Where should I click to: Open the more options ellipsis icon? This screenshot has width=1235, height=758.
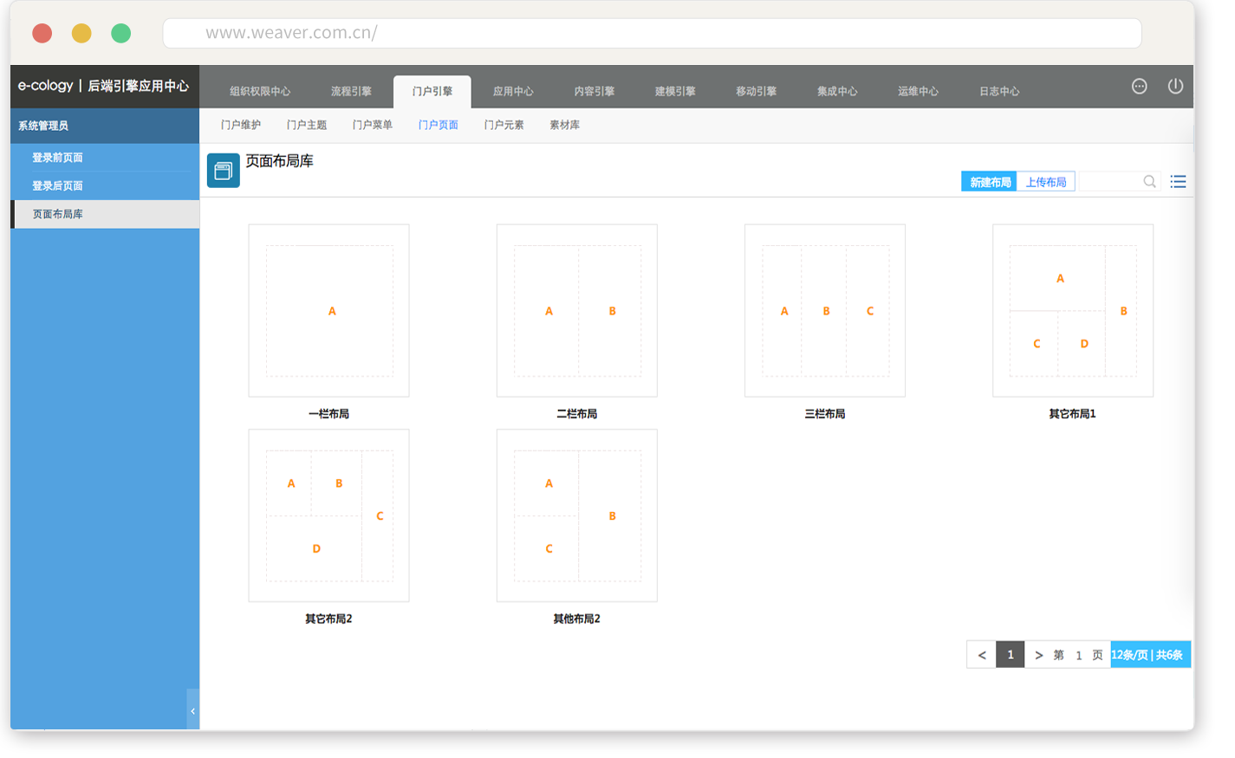(1139, 86)
